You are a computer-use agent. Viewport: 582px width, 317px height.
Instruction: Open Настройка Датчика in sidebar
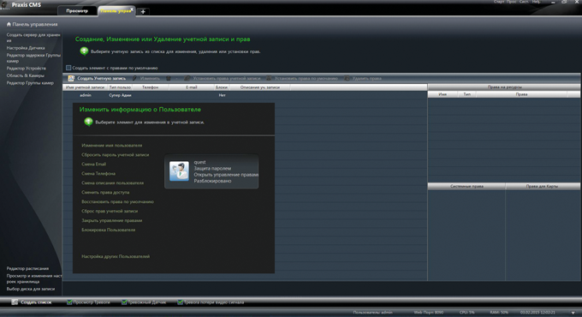click(x=26, y=48)
